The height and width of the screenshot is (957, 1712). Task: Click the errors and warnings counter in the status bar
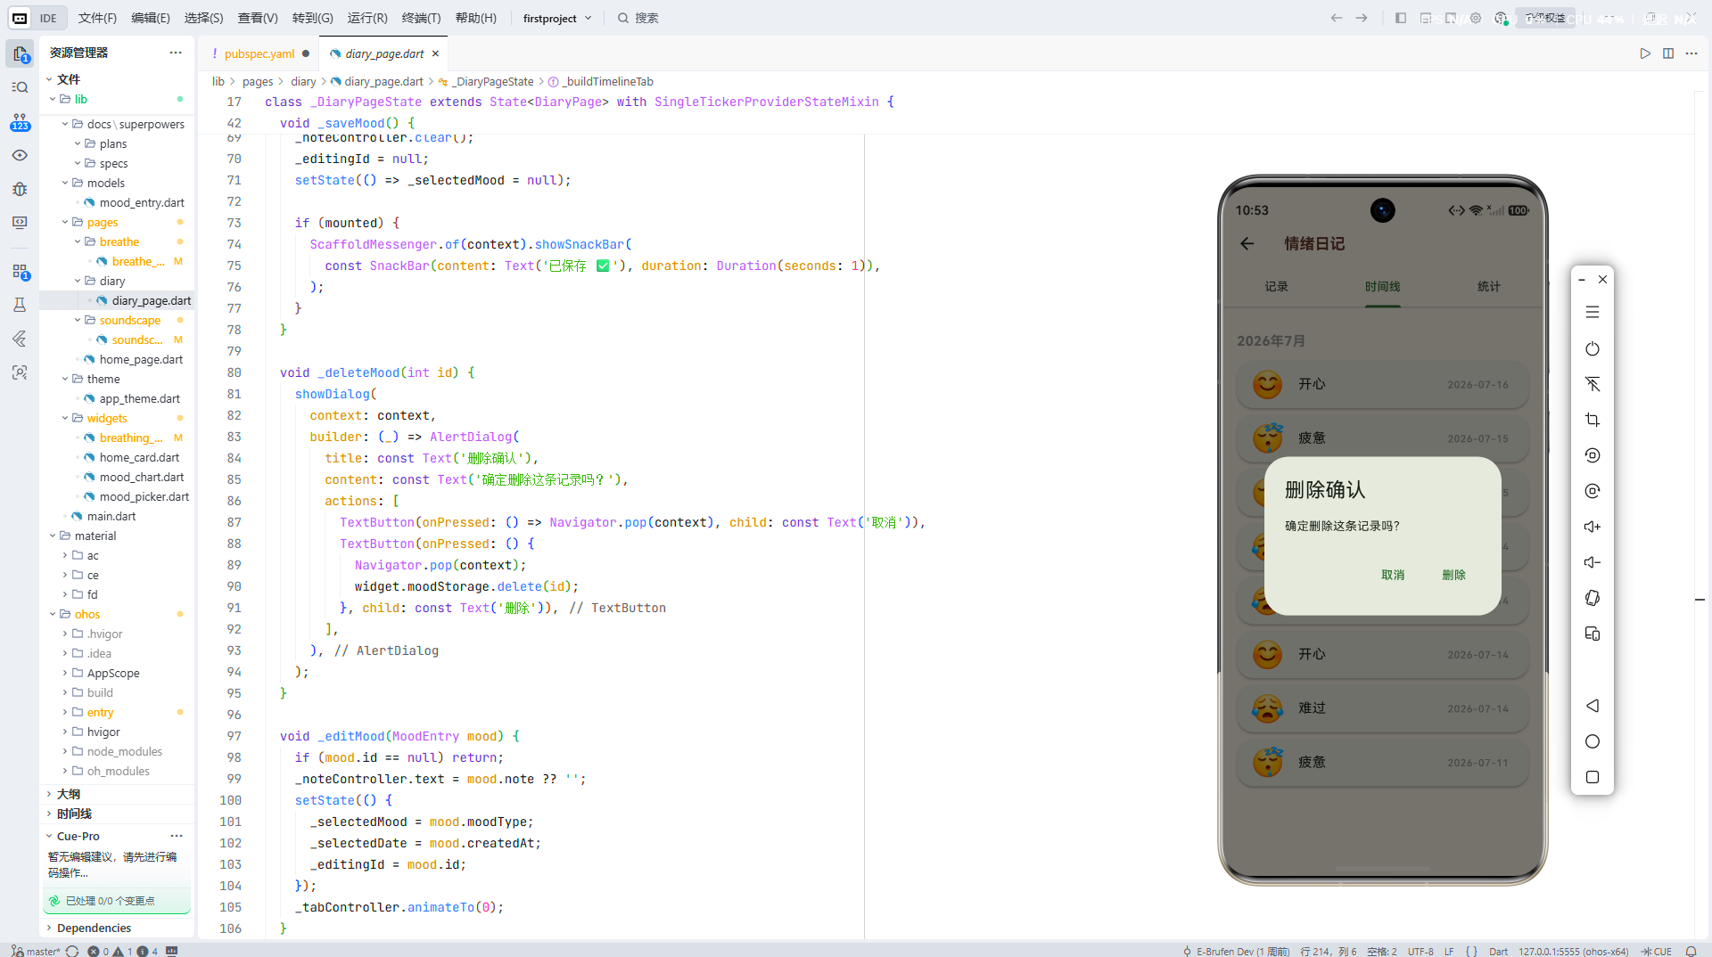122,951
